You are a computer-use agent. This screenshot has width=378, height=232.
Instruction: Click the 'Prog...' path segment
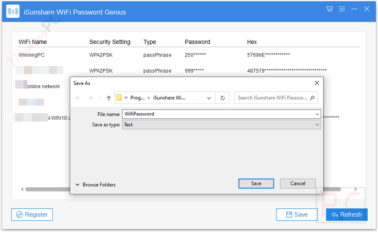point(137,98)
